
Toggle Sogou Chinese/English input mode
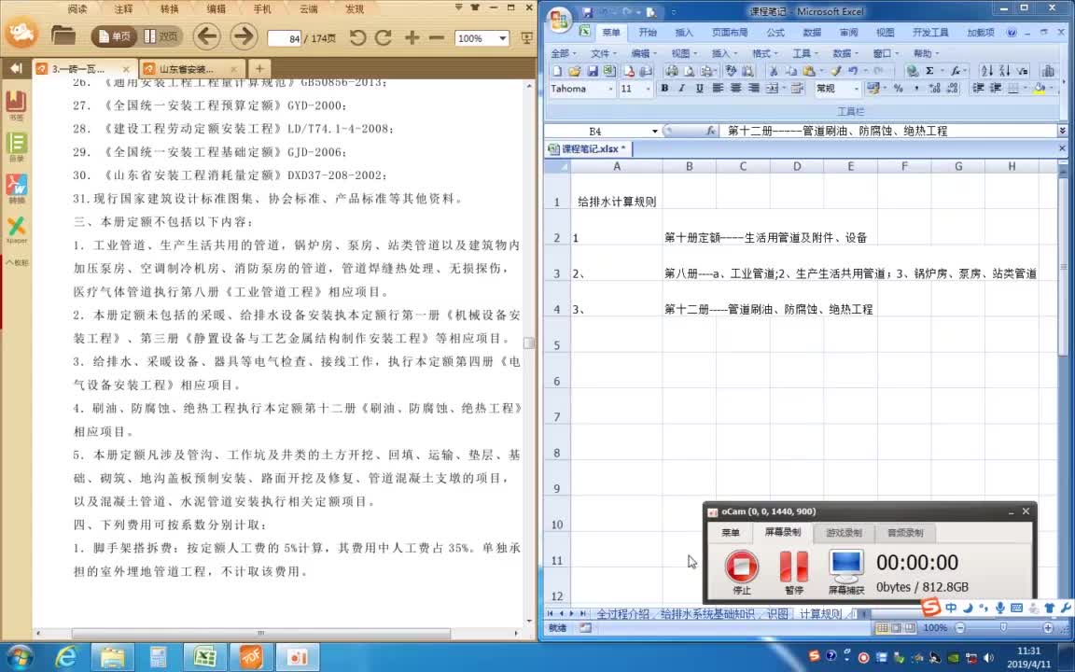click(x=951, y=608)
